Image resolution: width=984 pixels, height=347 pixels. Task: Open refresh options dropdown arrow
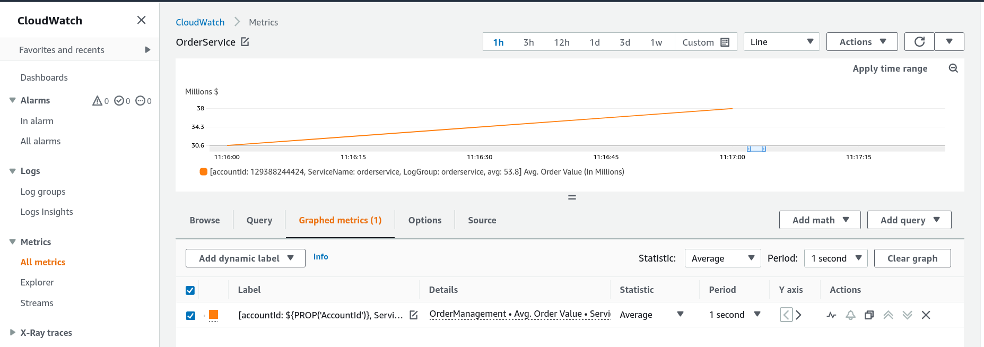(949, 41)
